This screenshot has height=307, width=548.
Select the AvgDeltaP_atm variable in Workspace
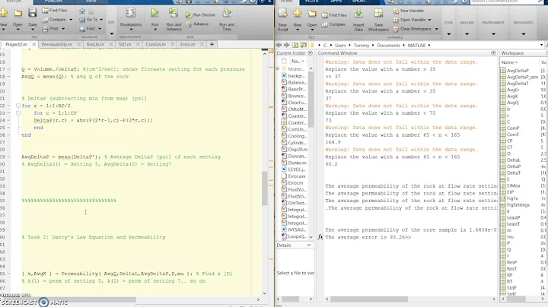tap(522, 77)
